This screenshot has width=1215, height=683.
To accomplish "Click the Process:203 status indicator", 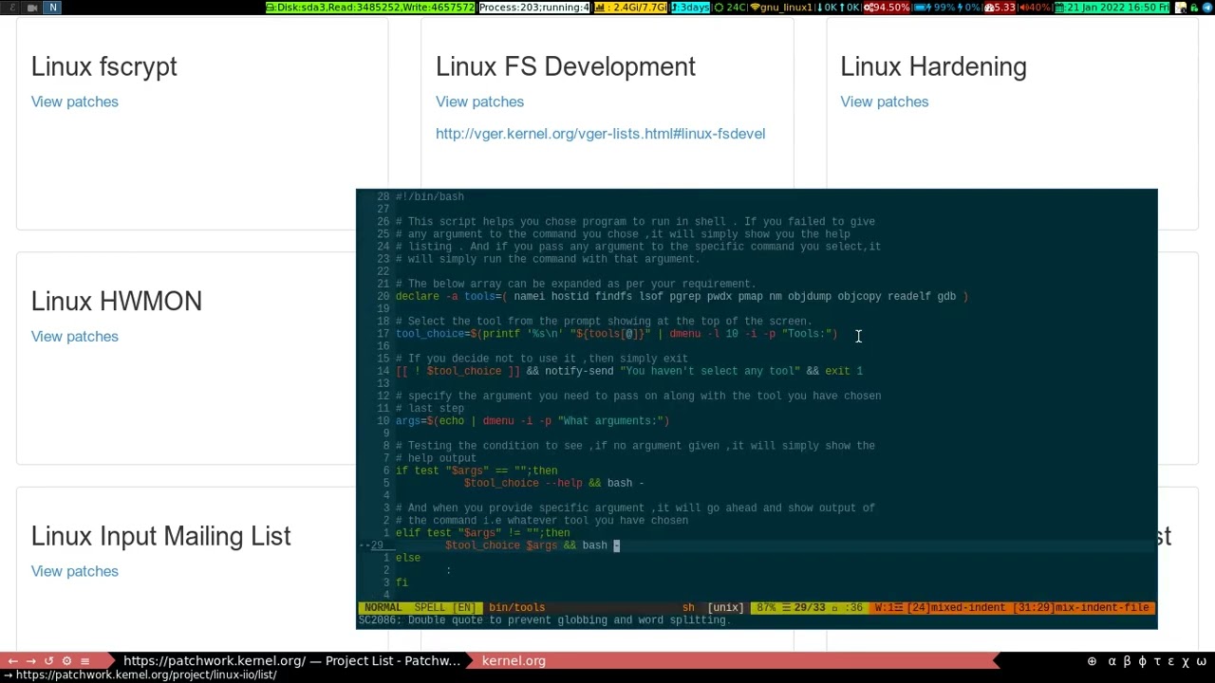I will tap(534, 8).
